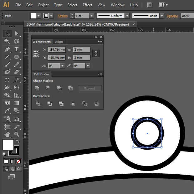
Task: Open the rotate angle dropdown
Action: [63, 66]
